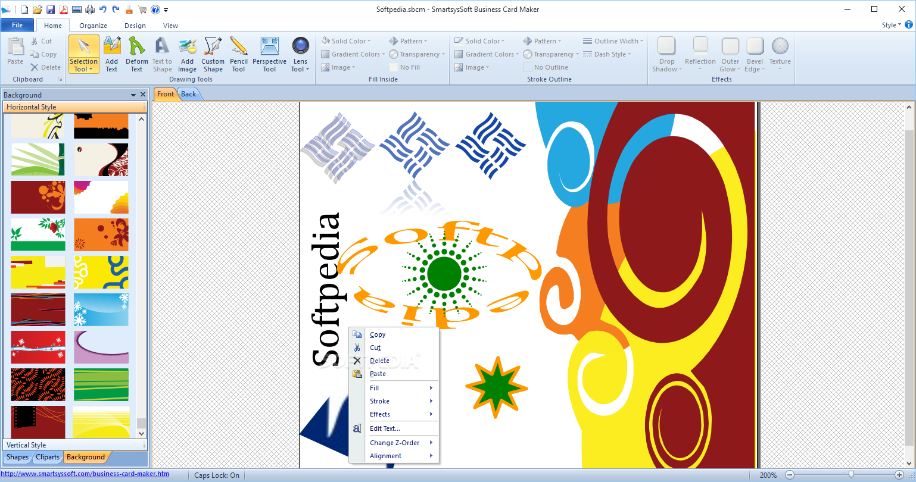Open the Style dropdown in title area
The width and height of the screenshot is (916, 482).
click(x=891, y=25)
